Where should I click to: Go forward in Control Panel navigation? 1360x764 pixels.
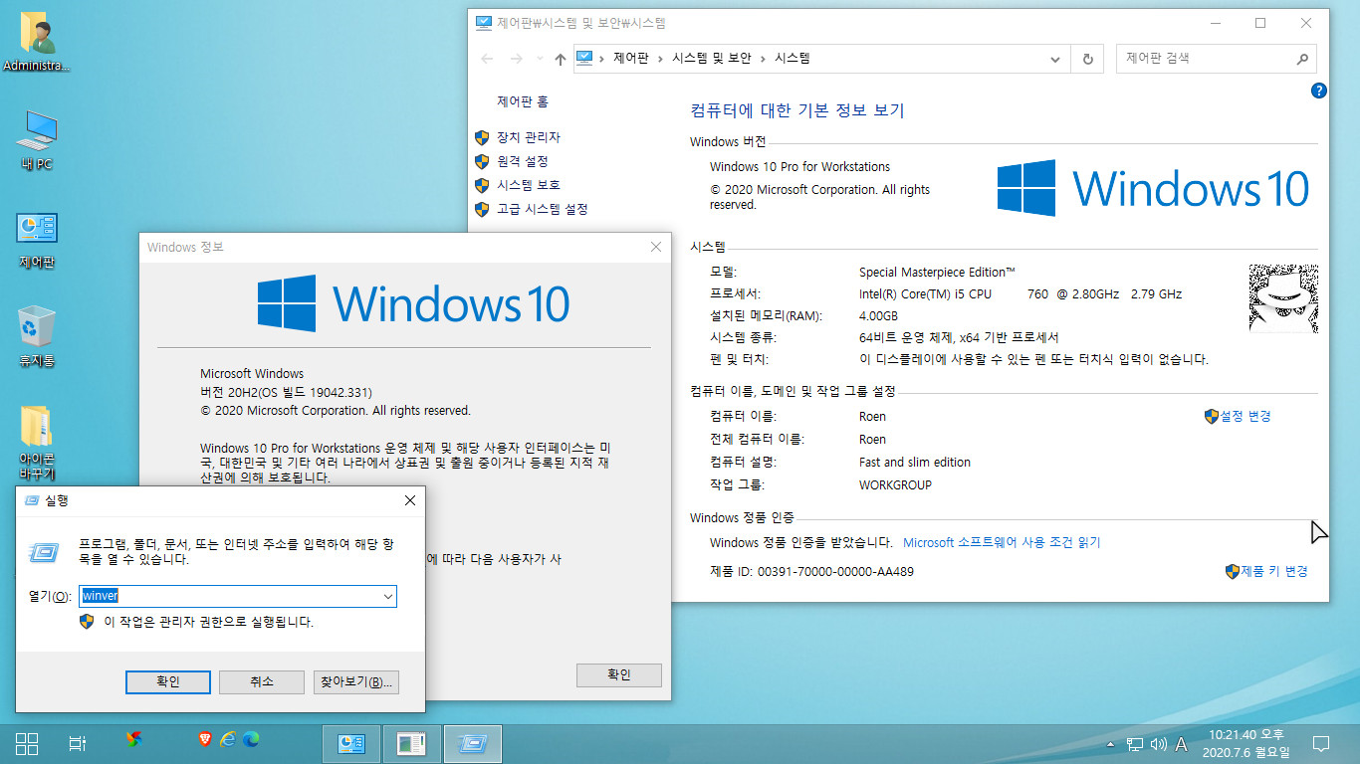(516, 59)
